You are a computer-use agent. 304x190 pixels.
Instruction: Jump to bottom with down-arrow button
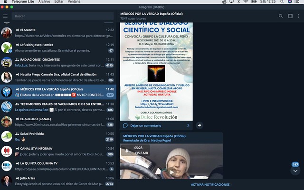295,171
